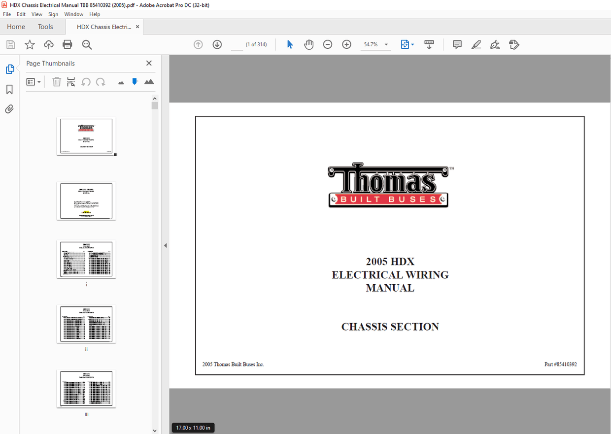611x434 pixels.
Task: Open the View menu
Action: 37,14
